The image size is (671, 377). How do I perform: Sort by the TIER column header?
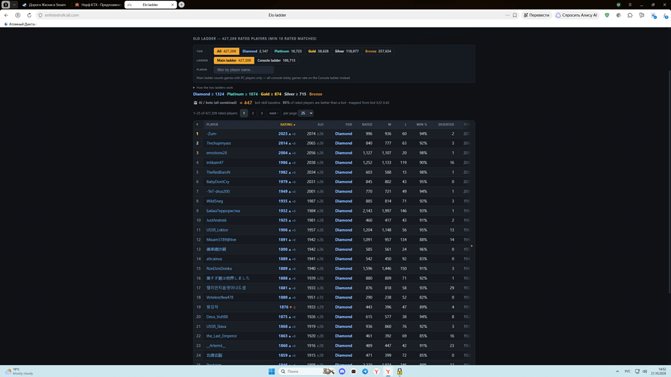point(349,125)
